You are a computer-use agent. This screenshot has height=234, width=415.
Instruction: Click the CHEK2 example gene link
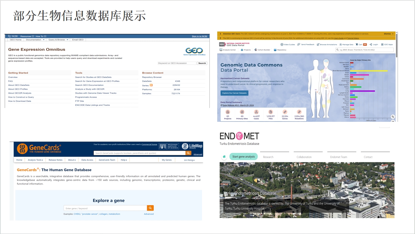point(77,214)
